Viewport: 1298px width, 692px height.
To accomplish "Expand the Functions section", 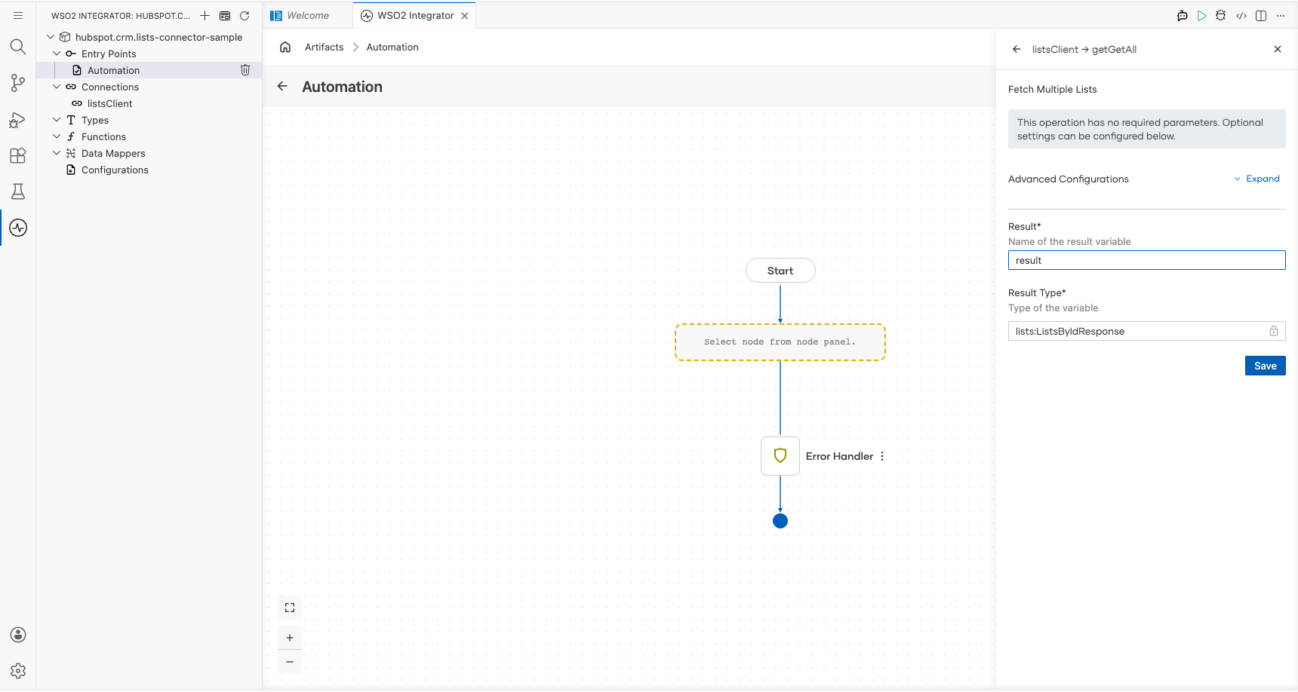I will click(57, 136).
